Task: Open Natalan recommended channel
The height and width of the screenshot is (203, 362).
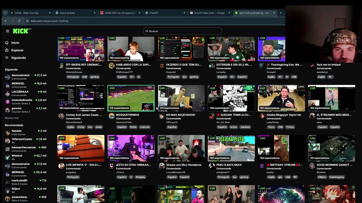Action: (25, 133)
